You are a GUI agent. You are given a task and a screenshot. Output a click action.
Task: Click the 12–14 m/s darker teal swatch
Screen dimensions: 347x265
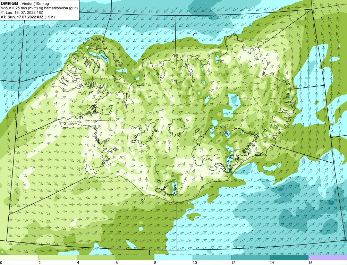click(250, 257)
